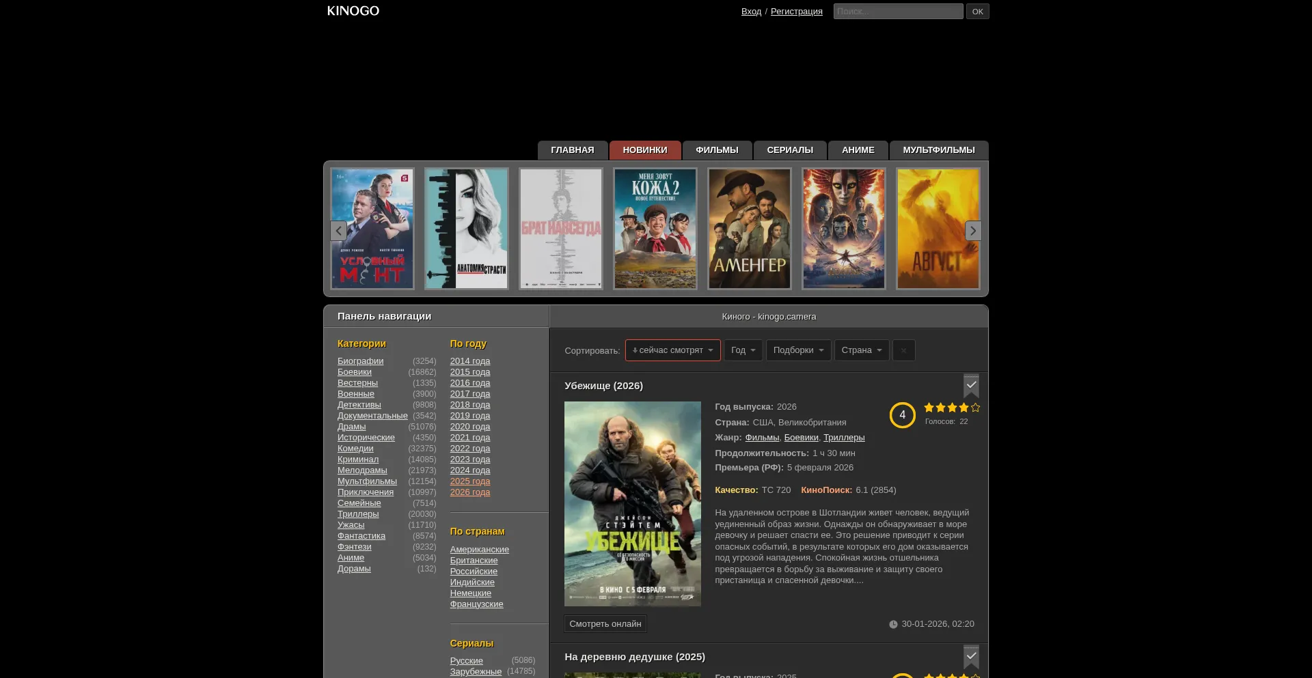
Task: Click the reset sort filter X button
Action: click(903, 350)
